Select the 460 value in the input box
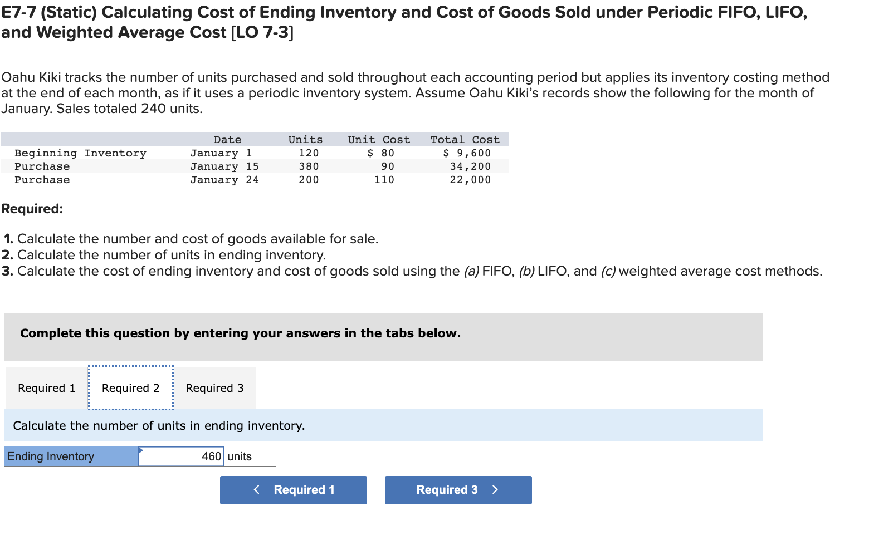Image resolution: width=869 pixels, height=560 pixels. (212, 456)
